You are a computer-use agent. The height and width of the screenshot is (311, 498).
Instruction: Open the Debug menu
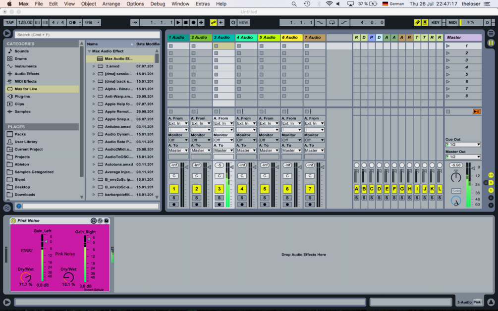[x=158, y=4]
